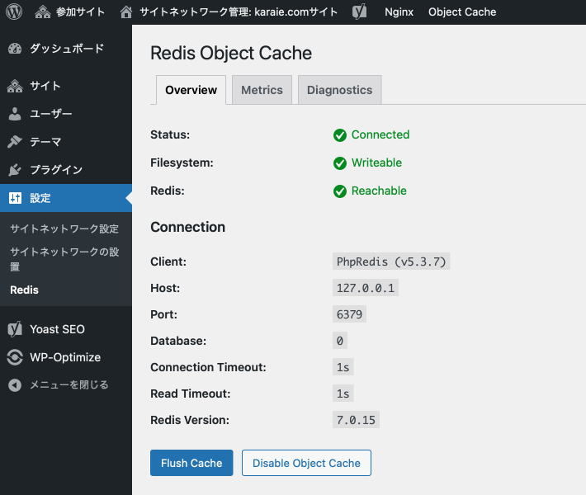Click the Reachable Redis text

(x=379, y=191)
